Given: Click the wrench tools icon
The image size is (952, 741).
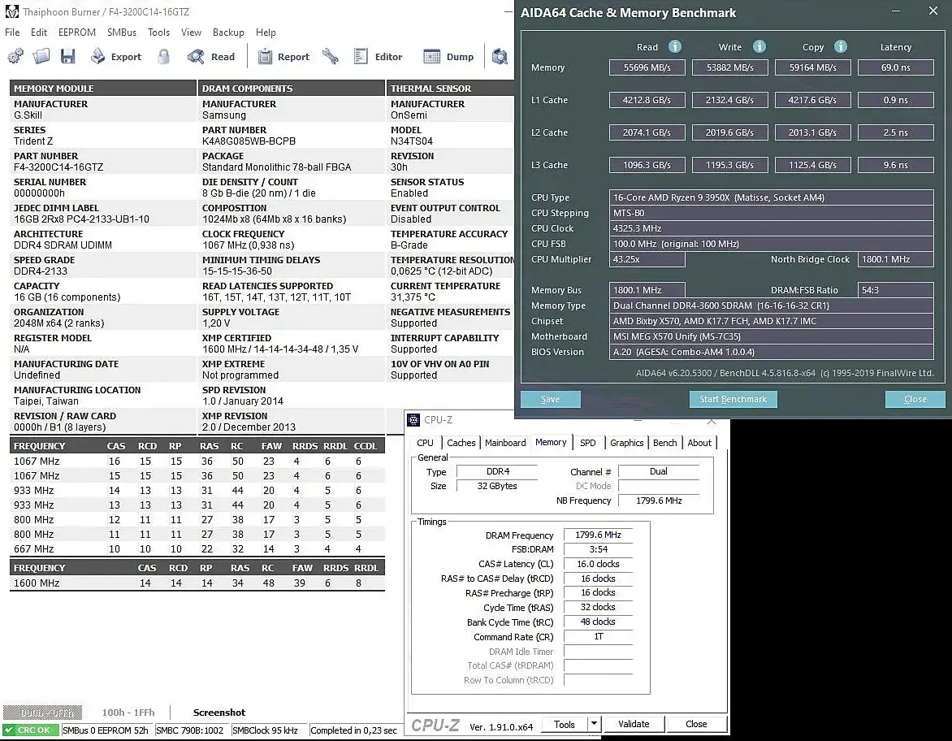Looking at the screenshot, I should 331,57.
